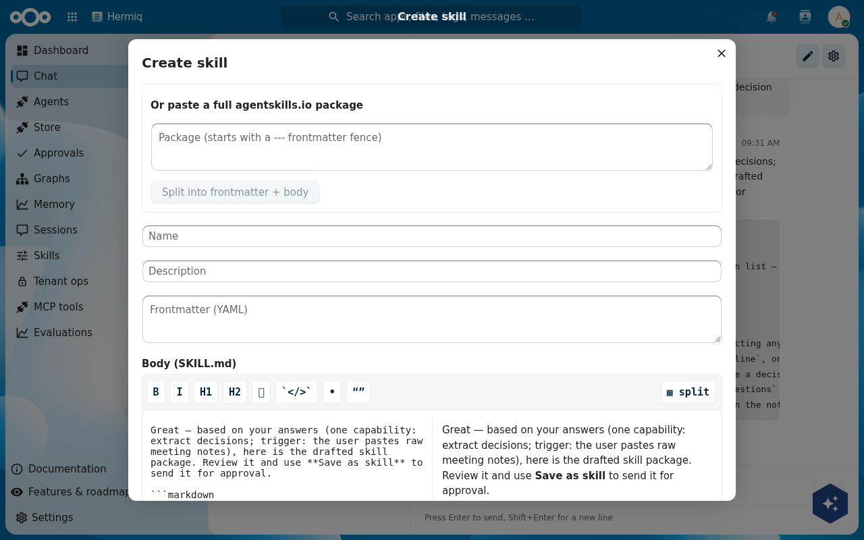Image resolution: width=864 pixels, height=540 pixels.
Task: Open Evaluations in the sidebar
Action: (x=63, y=333)
